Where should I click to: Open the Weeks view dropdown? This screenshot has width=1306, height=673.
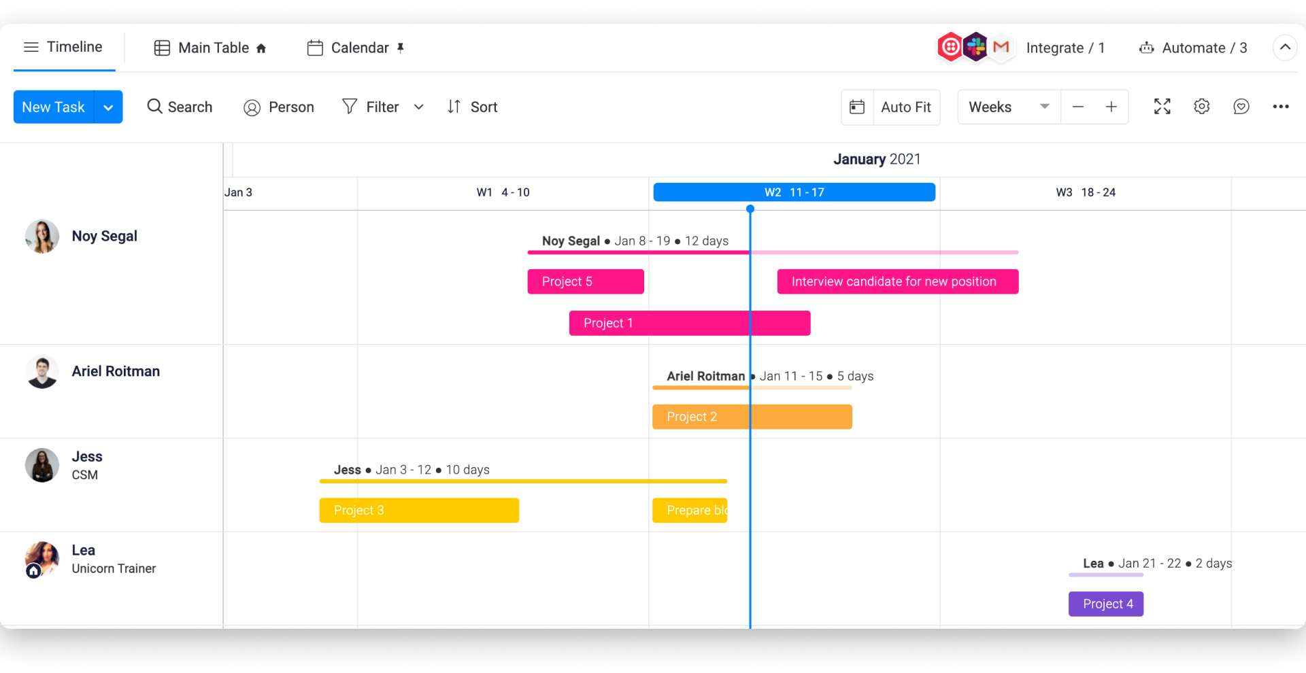1009,107
